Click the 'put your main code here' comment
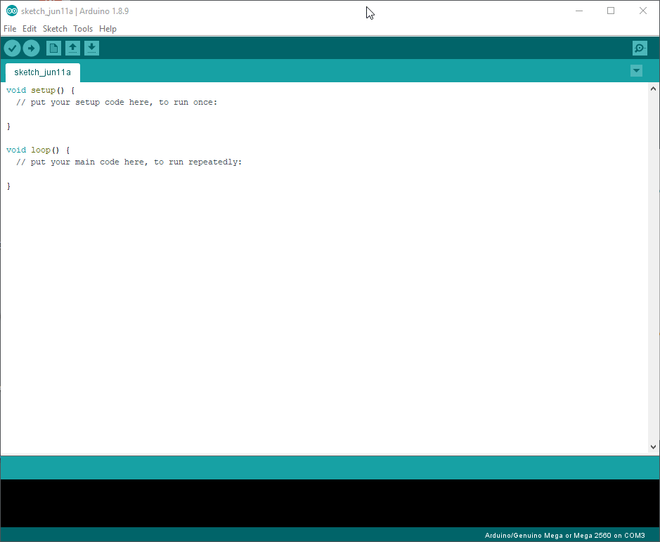Image resolution: width=660 pixels, height=542 pixels. (129, 162)
